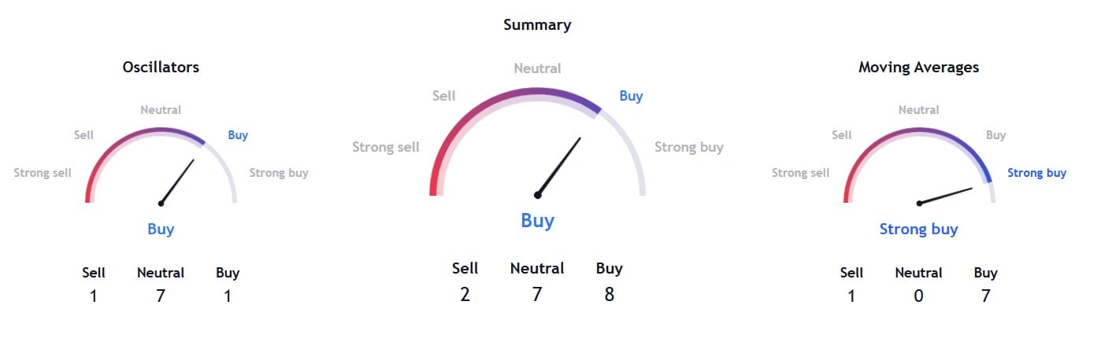Viewport: 1101px width, 349px height.
Task: Select the blue Buy result below Oscillators gauge
Action: [x=161, y=230]
